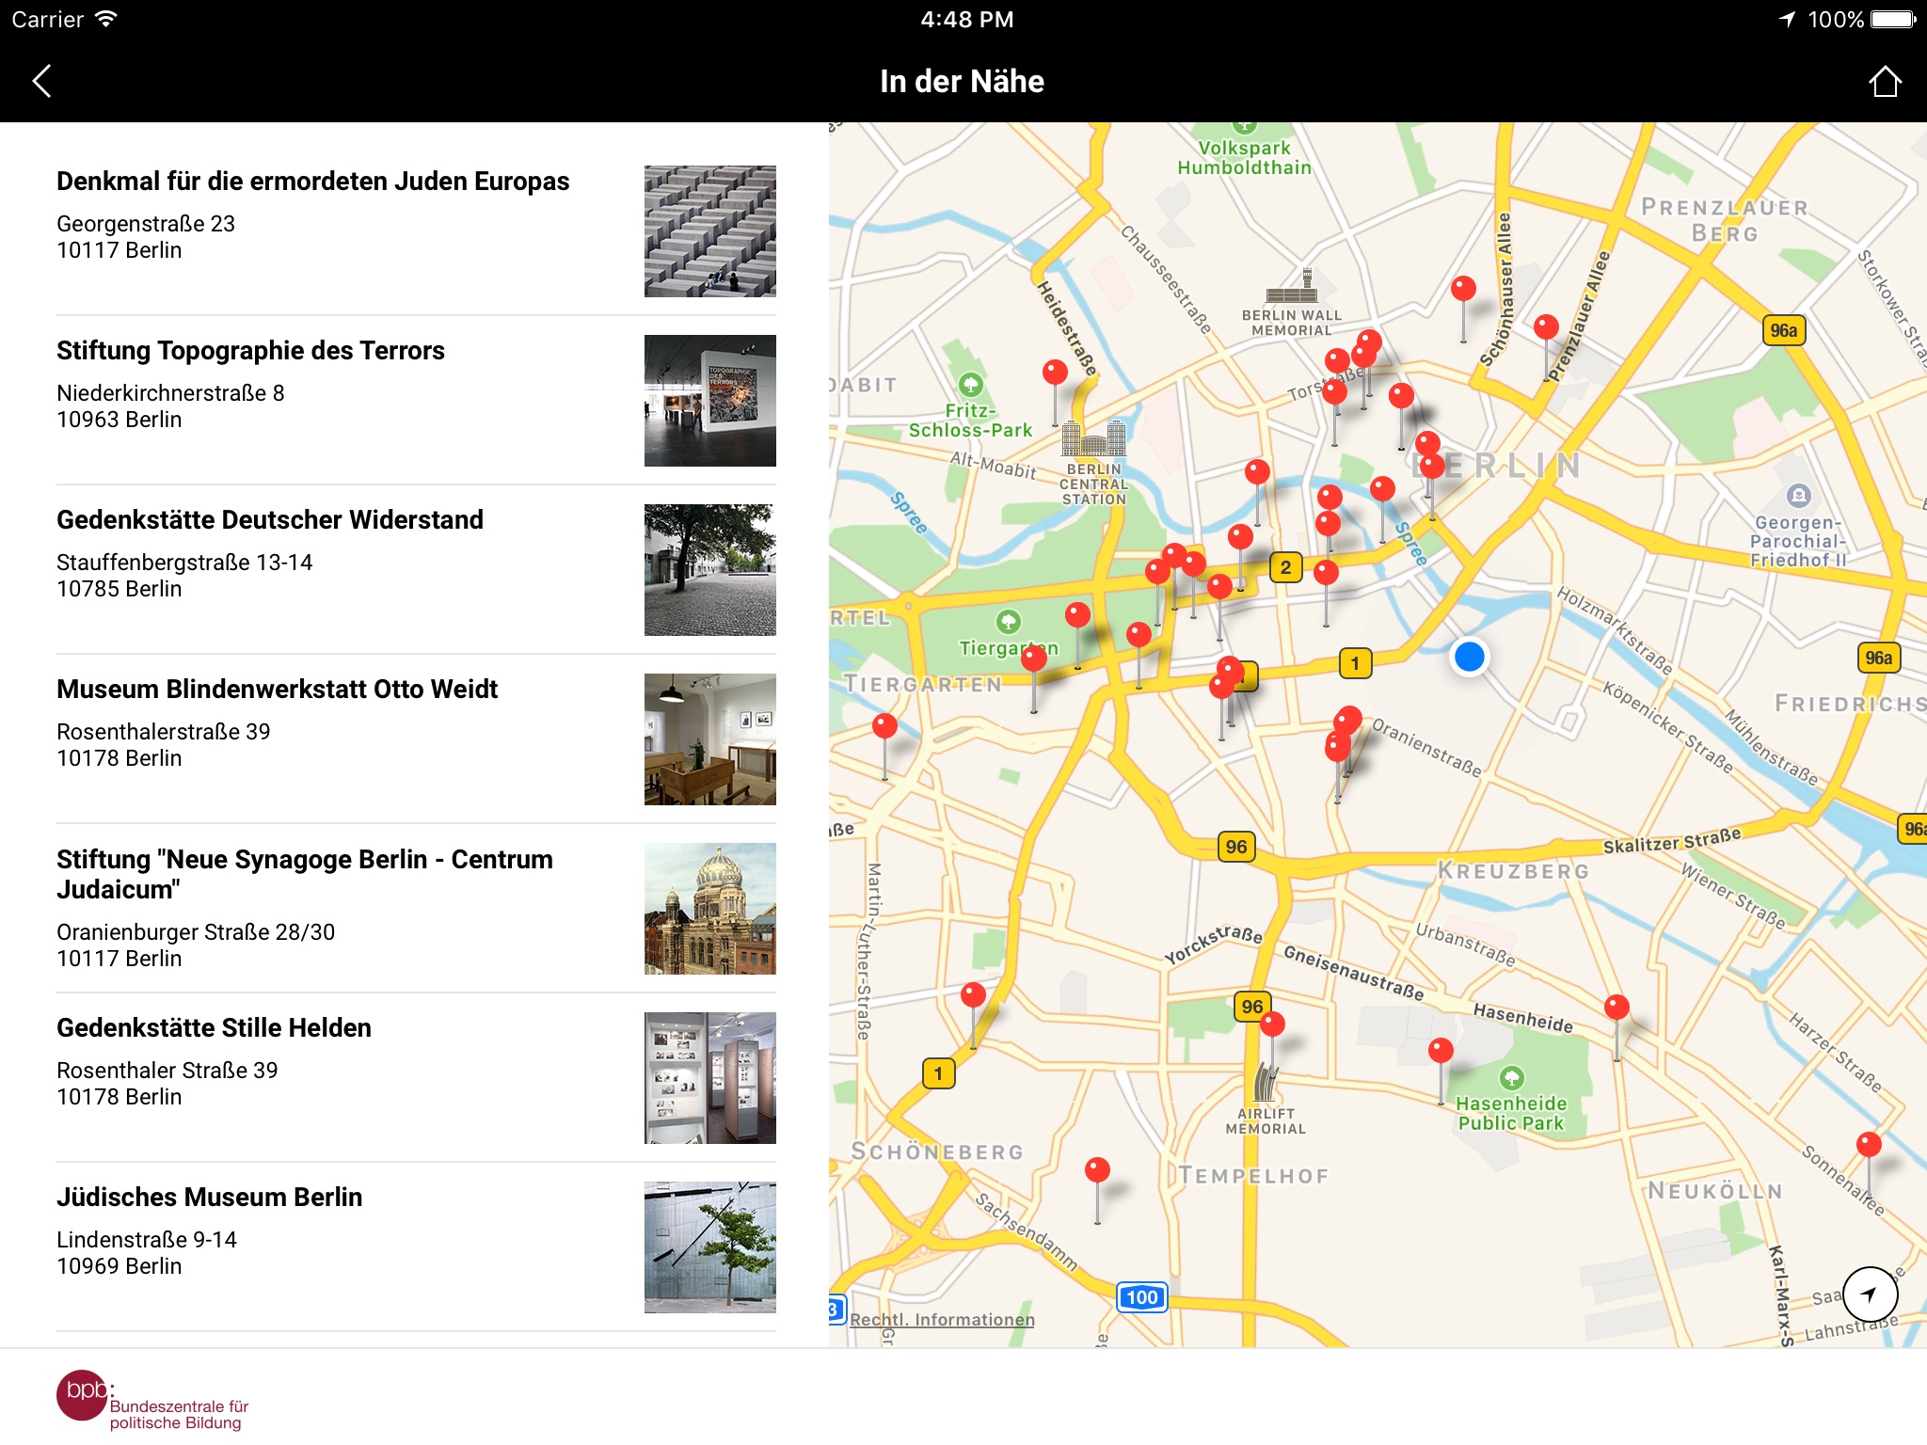Select the red pin near Heidestraße
The width and height of the screenshot is (1927, 1445).
1055,373
